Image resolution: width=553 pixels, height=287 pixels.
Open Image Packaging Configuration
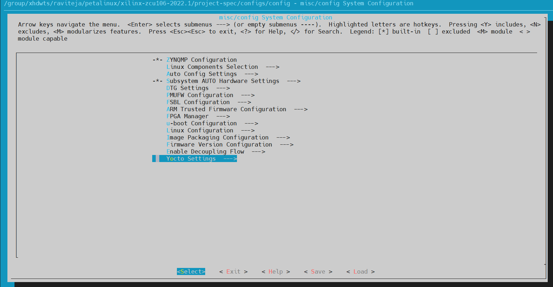(x=218, y=137)
